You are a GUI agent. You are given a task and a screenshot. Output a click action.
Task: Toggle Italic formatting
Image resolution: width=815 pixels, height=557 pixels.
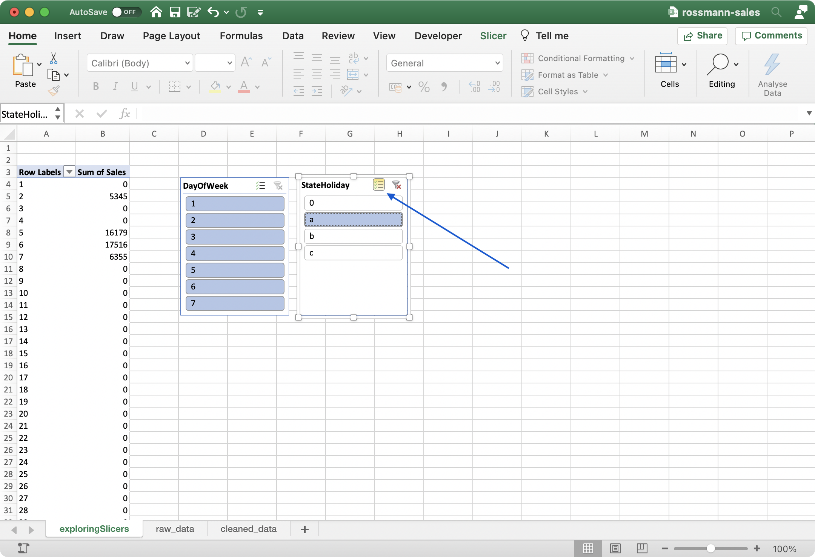click(115, 86)
